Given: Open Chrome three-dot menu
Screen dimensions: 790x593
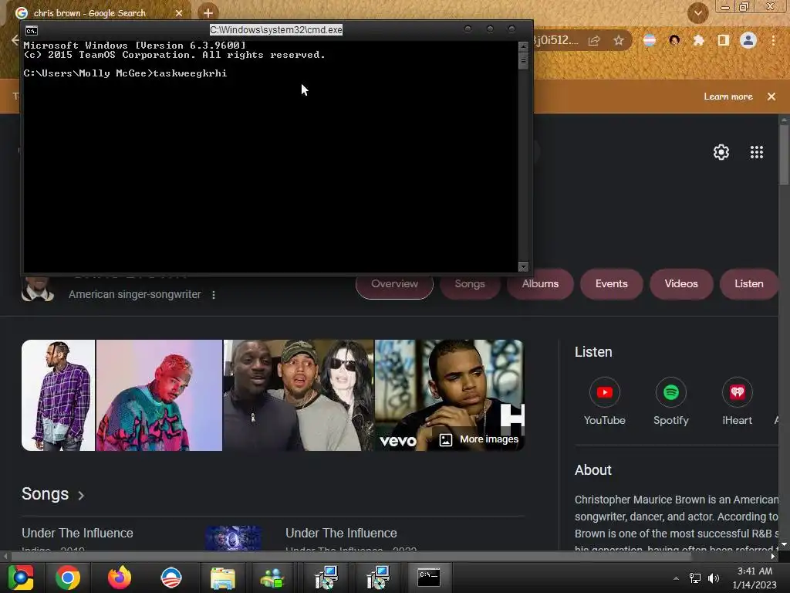Looking at the screenshot, I should coord(773,40).
